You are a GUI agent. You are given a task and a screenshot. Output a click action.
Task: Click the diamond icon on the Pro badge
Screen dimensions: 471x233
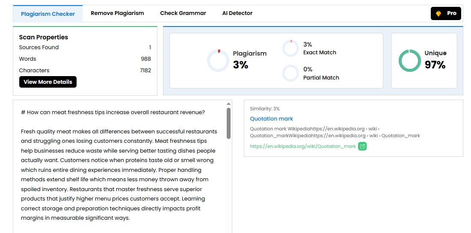click(438, 14)
